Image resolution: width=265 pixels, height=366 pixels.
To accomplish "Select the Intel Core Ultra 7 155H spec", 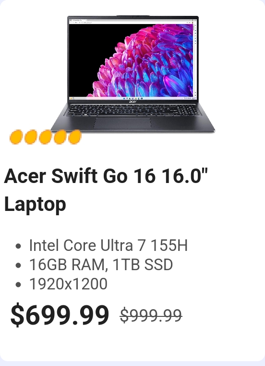I will (108, 245).
